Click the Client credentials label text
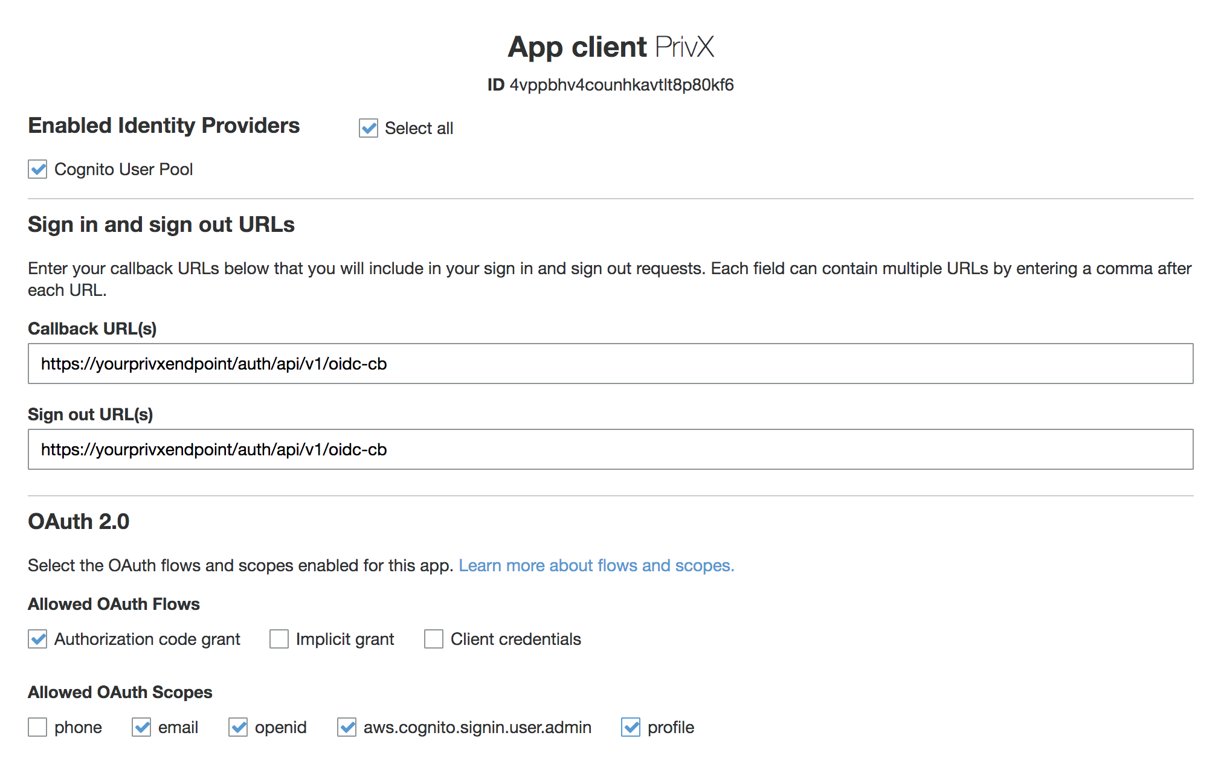Image resolution: width=1224 pixels, height=779 pixels. pyautogui.click(x=515, y=639)
